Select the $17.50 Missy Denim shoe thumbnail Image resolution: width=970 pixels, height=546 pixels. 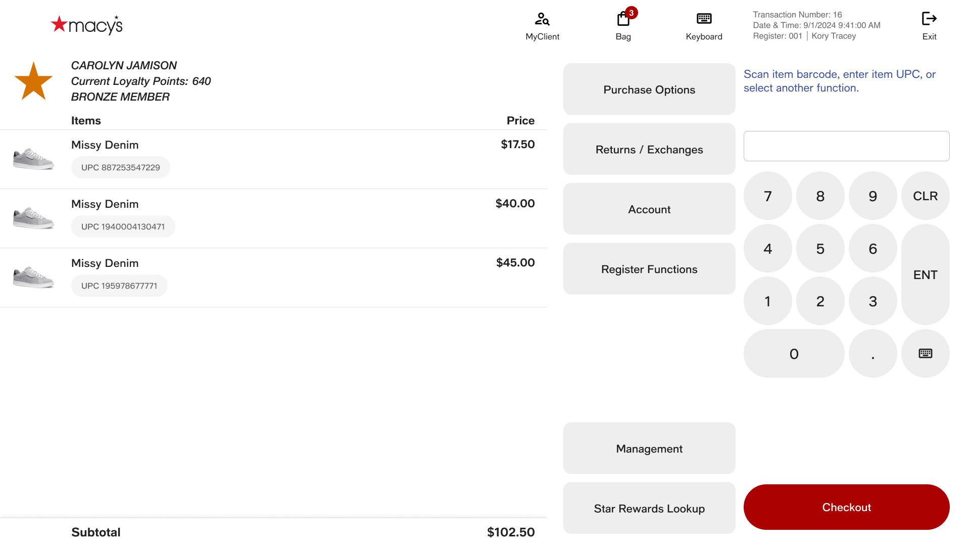[33, 159]
